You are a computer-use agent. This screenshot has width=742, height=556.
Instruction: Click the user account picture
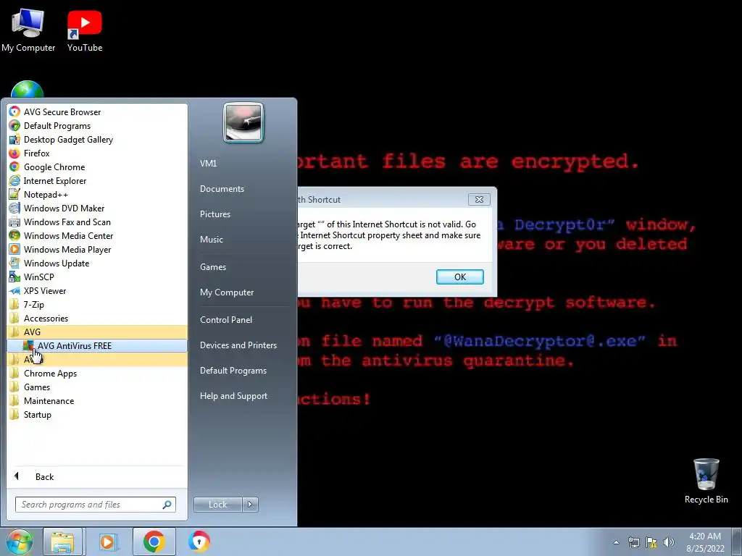pyautogui.click(x=243, y=122)
